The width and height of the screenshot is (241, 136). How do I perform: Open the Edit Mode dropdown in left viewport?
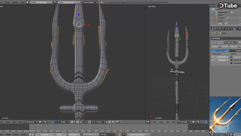[31, 122]
